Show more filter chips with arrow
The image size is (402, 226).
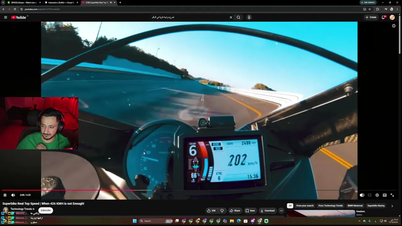[x=392, y=206]
